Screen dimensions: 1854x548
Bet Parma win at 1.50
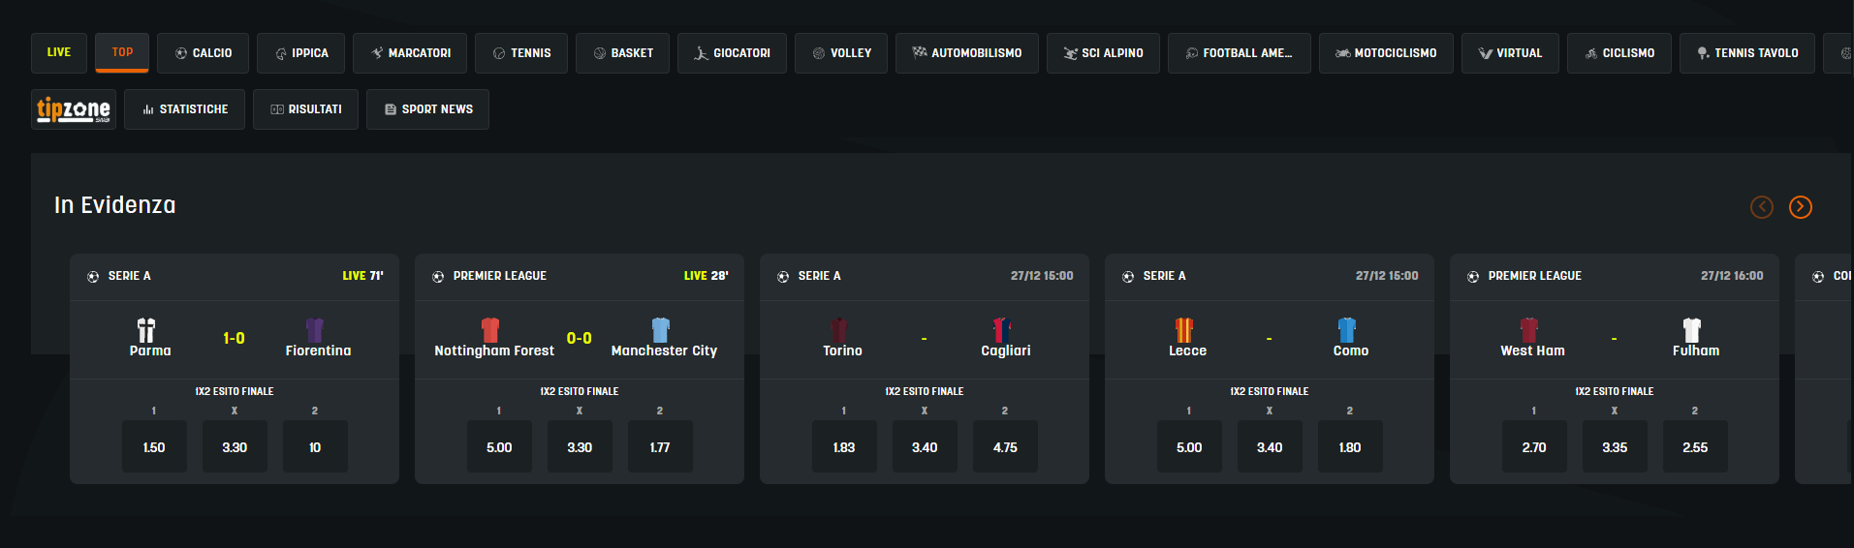click(154, 446)
